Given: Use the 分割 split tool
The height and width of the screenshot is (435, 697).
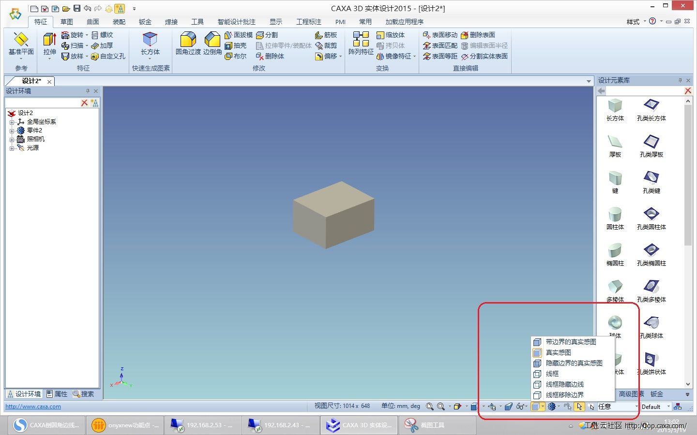Looking at the screenshot, I should coord(267,35).
